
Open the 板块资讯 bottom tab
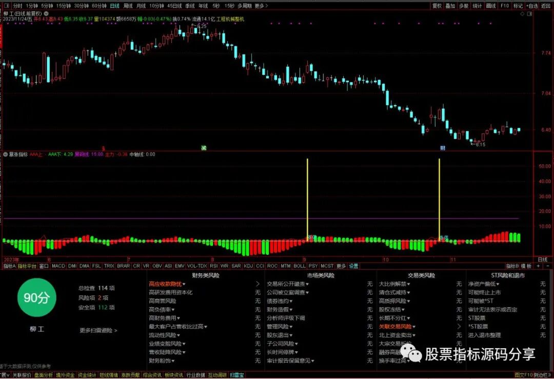[x=174, y=375]
